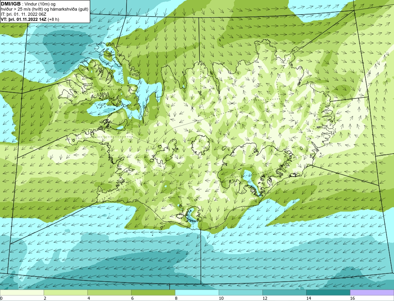Screen dimensions: 394x301
Task: Click the '(+8 h)' forecast offset text
Action: click(x=53, y=19)
